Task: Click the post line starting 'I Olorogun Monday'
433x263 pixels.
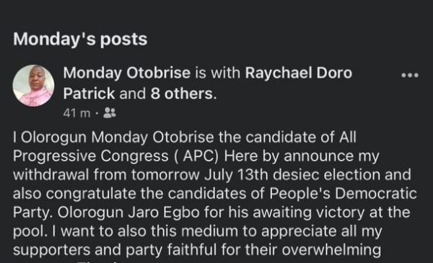Action: (x=185, y=138)
